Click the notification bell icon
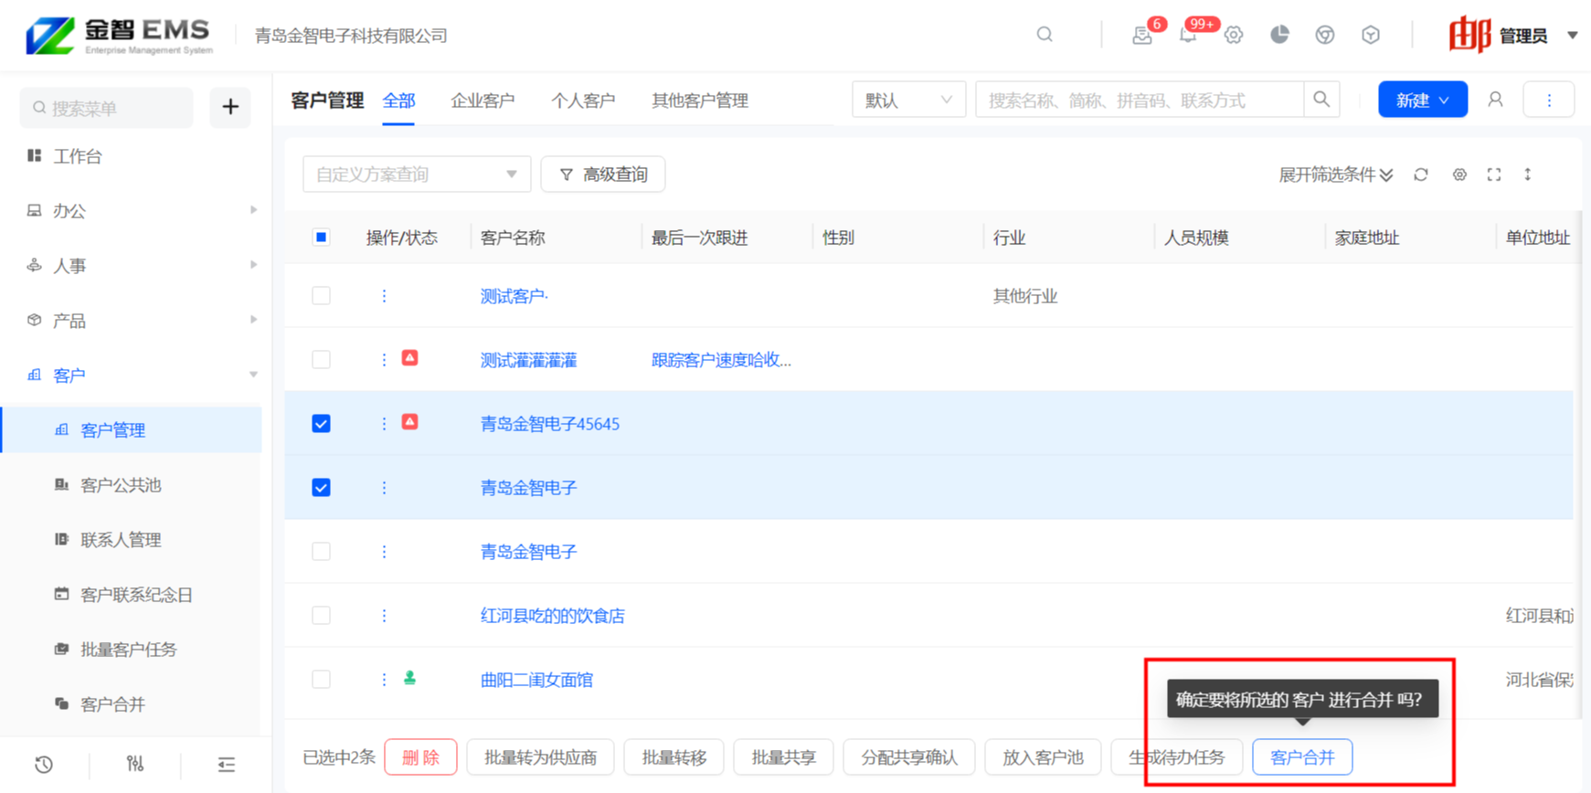The image size is (1591, 793). [x=1187, y=36]
